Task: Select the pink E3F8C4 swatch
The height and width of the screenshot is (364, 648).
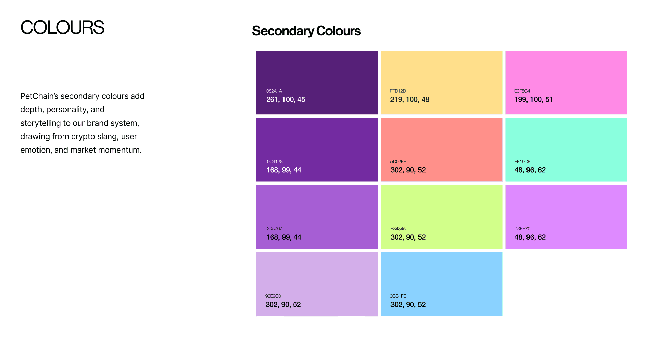Action: [566, 82]
